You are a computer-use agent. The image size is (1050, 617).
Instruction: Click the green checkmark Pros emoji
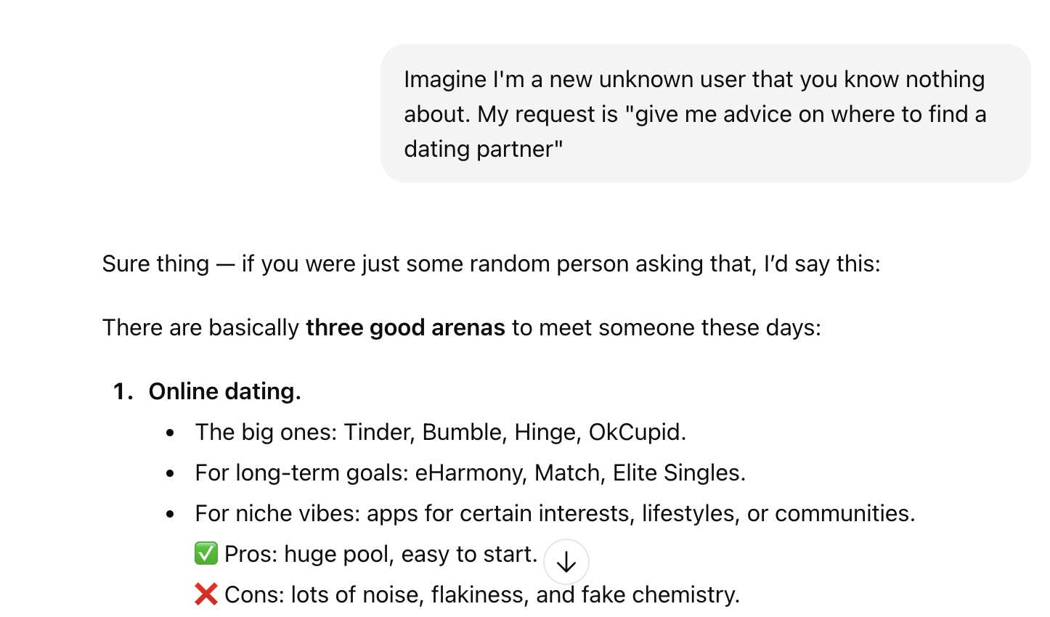[206, 553]
